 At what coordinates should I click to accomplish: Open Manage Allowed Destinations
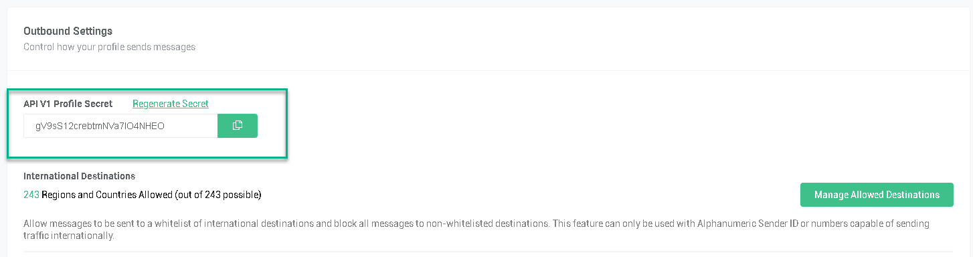(877, 195)
